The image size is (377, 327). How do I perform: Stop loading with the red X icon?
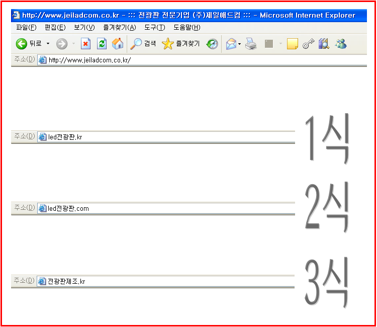(85, 44)
